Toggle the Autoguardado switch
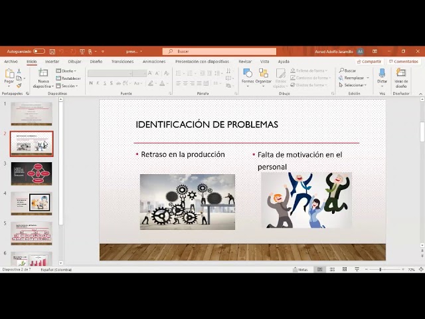 point(39,51)
